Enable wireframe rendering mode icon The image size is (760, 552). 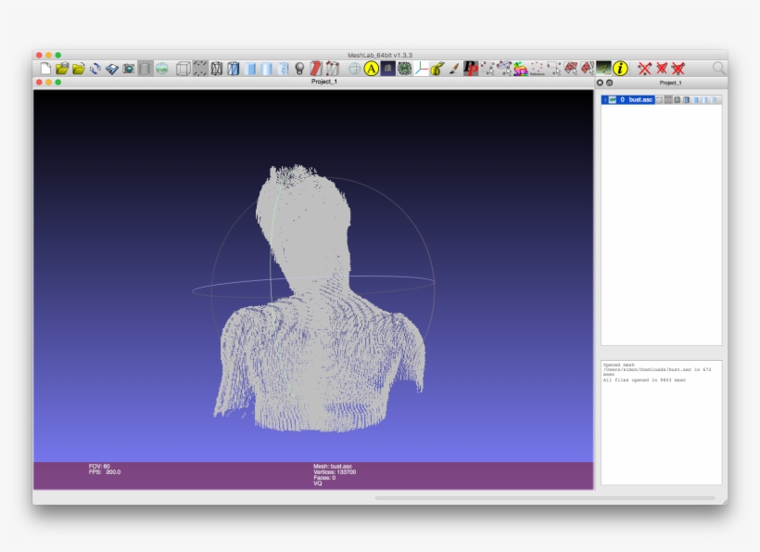click(214, 67)
